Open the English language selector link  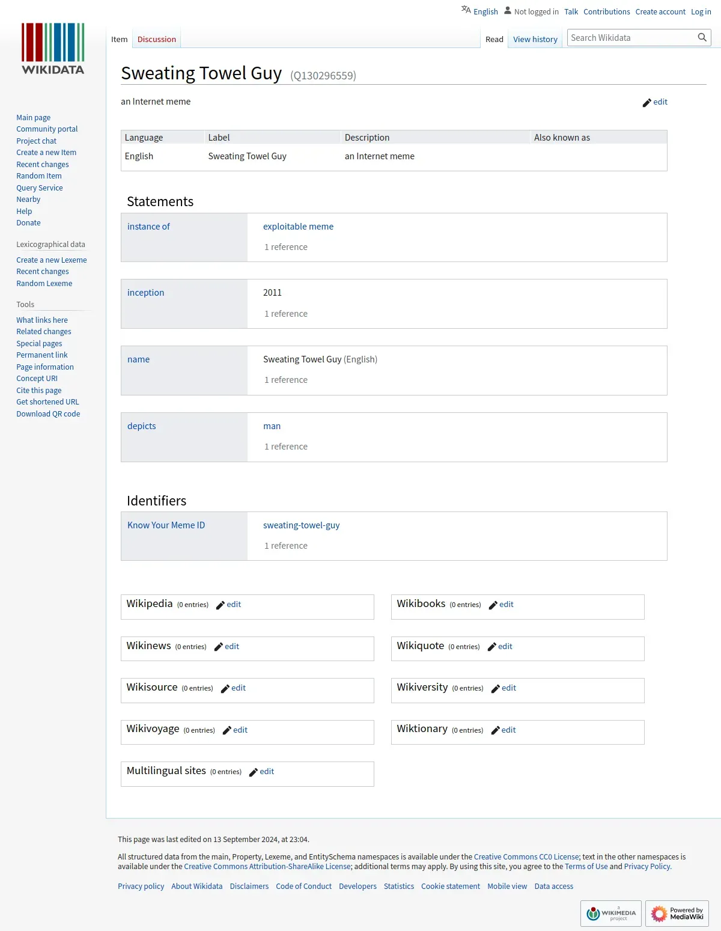pos(485,11)
